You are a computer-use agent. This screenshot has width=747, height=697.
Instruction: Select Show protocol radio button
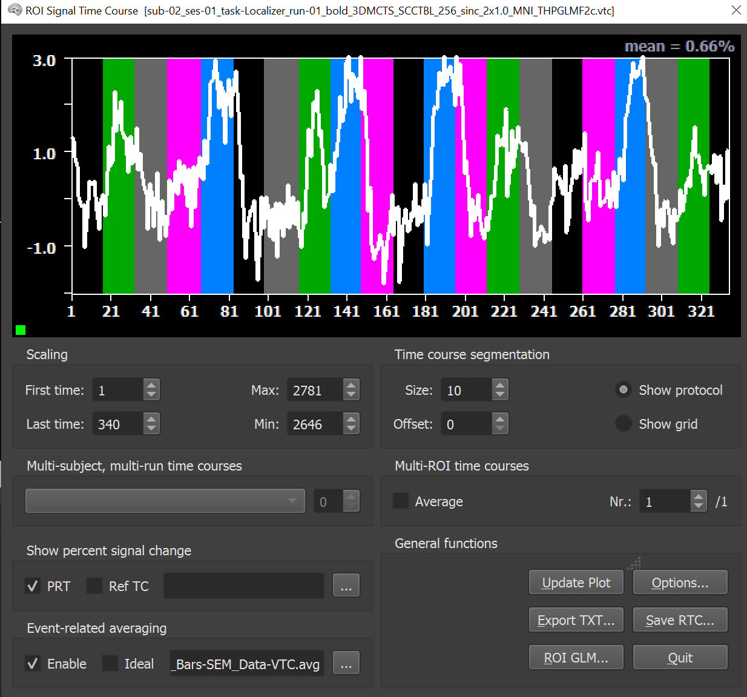click(x=624, y=389)
